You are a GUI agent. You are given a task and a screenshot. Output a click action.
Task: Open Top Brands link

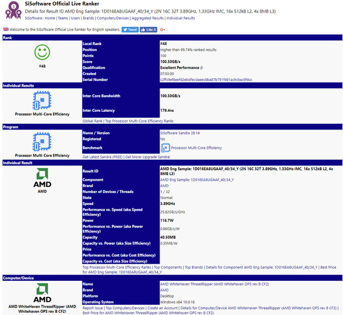[194, 267]
